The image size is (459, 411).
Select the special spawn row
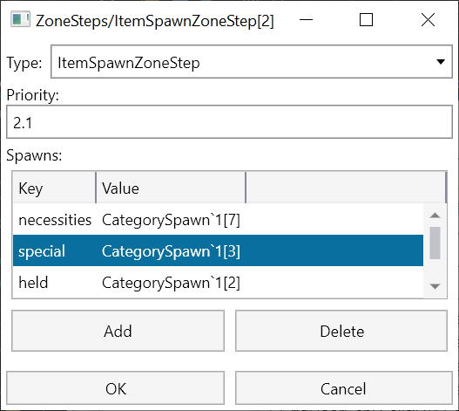coord(218,250)
